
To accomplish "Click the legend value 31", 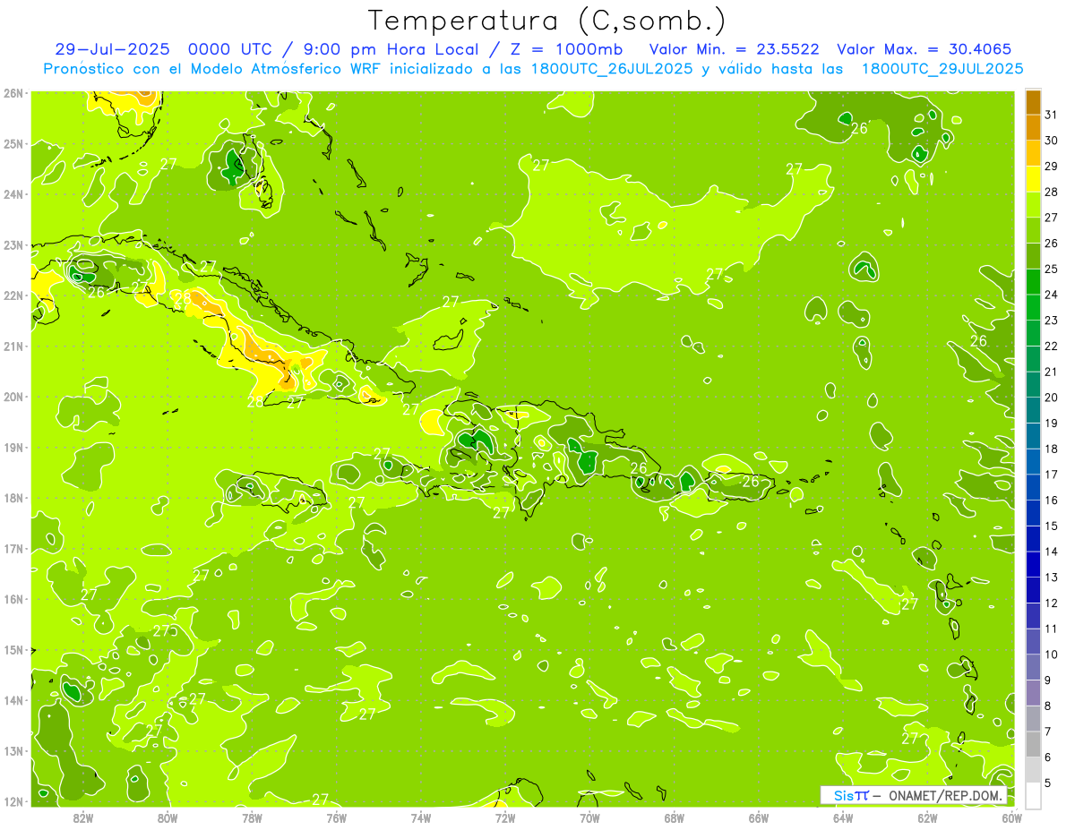I will click(x=1051, y=115).
